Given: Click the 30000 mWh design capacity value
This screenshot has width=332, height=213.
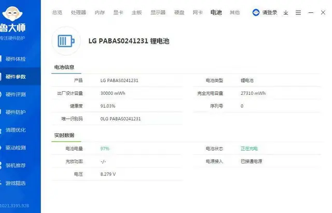Looking at the screenshot, I should [x=113, y=93].
